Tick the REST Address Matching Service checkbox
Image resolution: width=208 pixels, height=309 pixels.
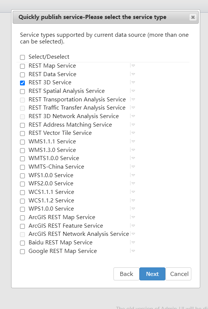[x=23, y=125]
